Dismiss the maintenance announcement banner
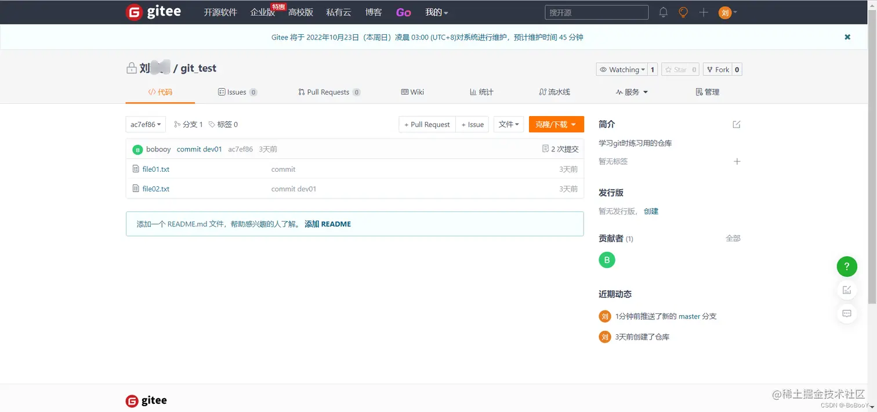The image size is (877, 412). [847, 37]
